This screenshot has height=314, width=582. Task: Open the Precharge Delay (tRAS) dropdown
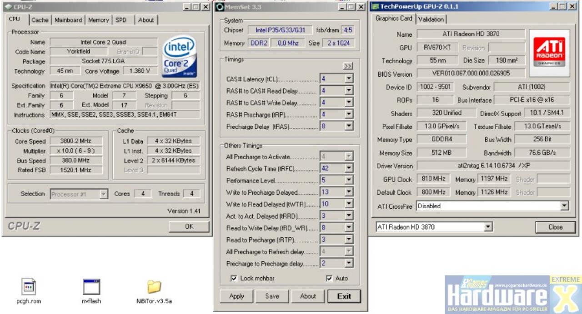coord(349,126)
